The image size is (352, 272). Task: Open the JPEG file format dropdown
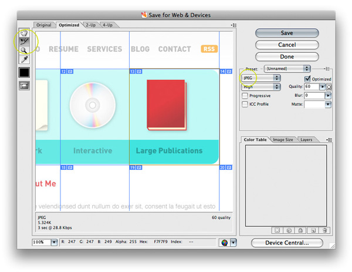tap(260, 78)
